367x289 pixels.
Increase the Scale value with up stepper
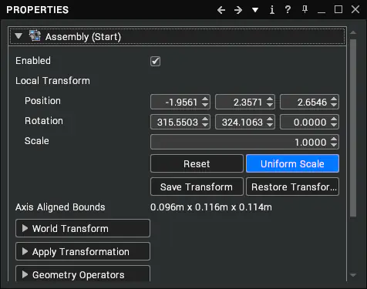[x=334, y=139]
